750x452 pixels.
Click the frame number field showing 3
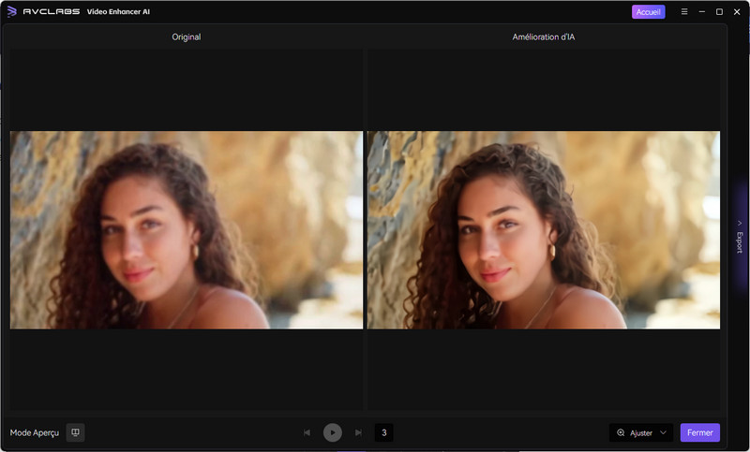click(x=384, y=432)
